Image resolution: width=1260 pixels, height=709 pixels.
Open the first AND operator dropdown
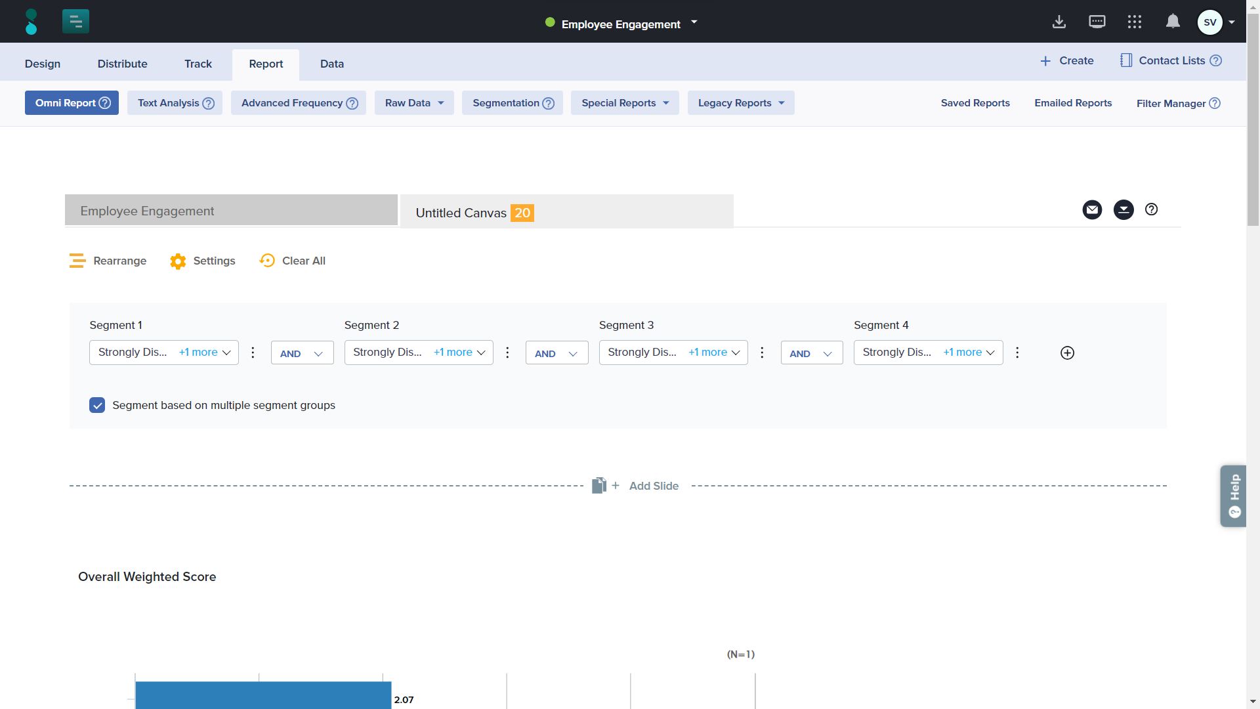tap(302, 353)
